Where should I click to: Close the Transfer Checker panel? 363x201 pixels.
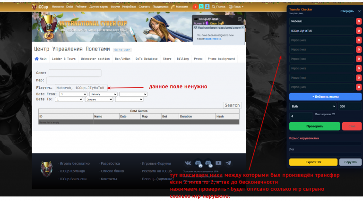pos(359,11)
